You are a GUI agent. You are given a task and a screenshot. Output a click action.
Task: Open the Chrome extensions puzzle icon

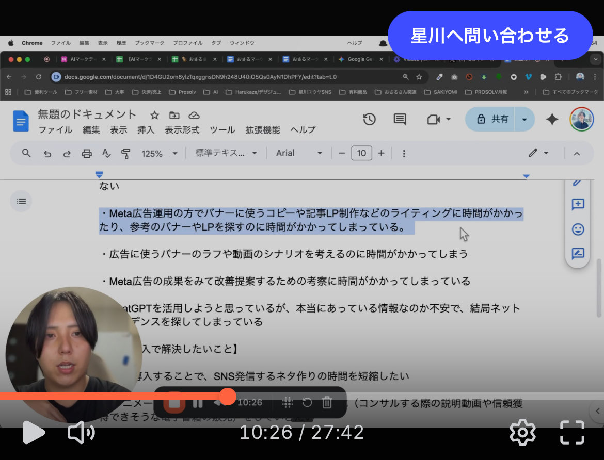(558, 77)
